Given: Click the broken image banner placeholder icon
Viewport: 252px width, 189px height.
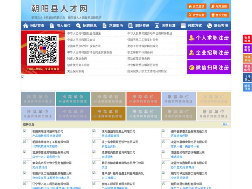Looking at the screenshot, I should [23, 77].
